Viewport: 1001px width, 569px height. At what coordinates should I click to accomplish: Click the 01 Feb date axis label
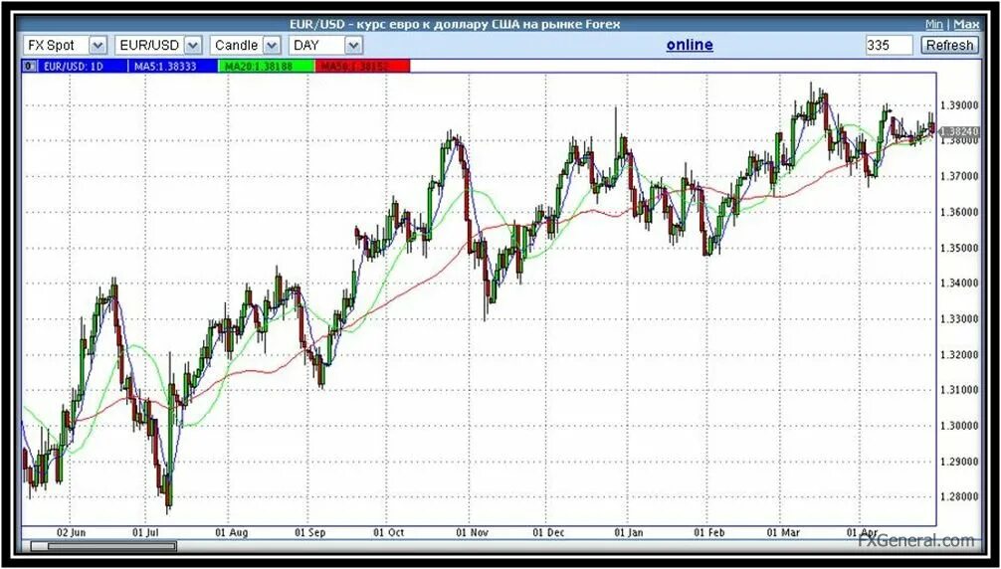point(708,532)
